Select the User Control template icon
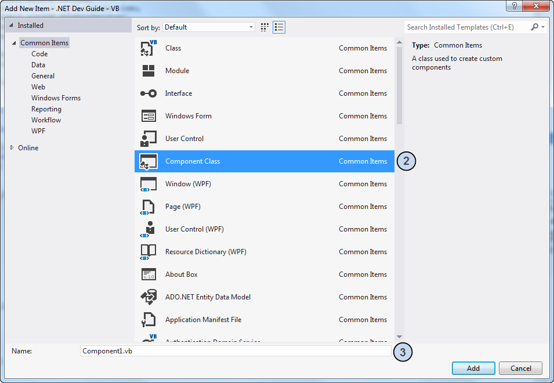The height and width of the screenshot is (383, 554). tap(149, 139)
